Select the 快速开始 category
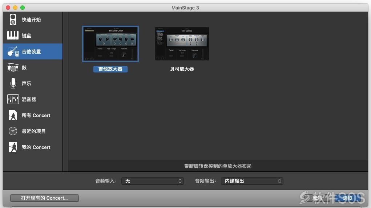 pos(33,20)
